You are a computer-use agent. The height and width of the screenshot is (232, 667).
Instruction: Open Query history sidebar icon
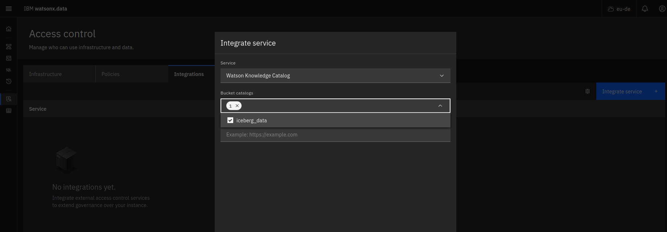point(9,81)
